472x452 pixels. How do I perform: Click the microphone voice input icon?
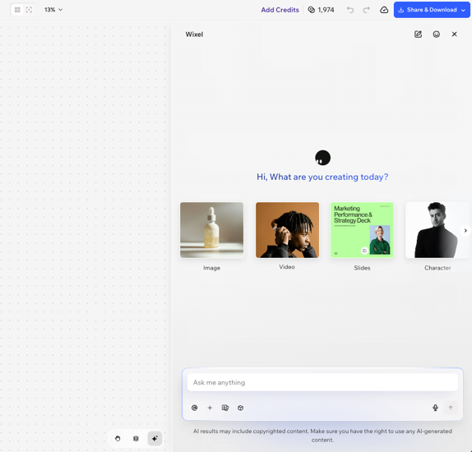[435, 408]
